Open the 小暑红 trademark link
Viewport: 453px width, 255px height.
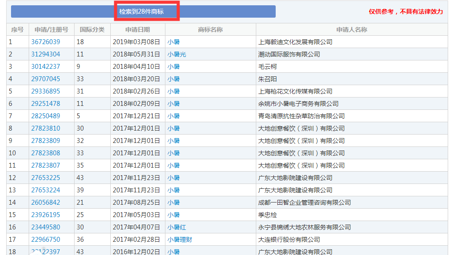[176, 227]
